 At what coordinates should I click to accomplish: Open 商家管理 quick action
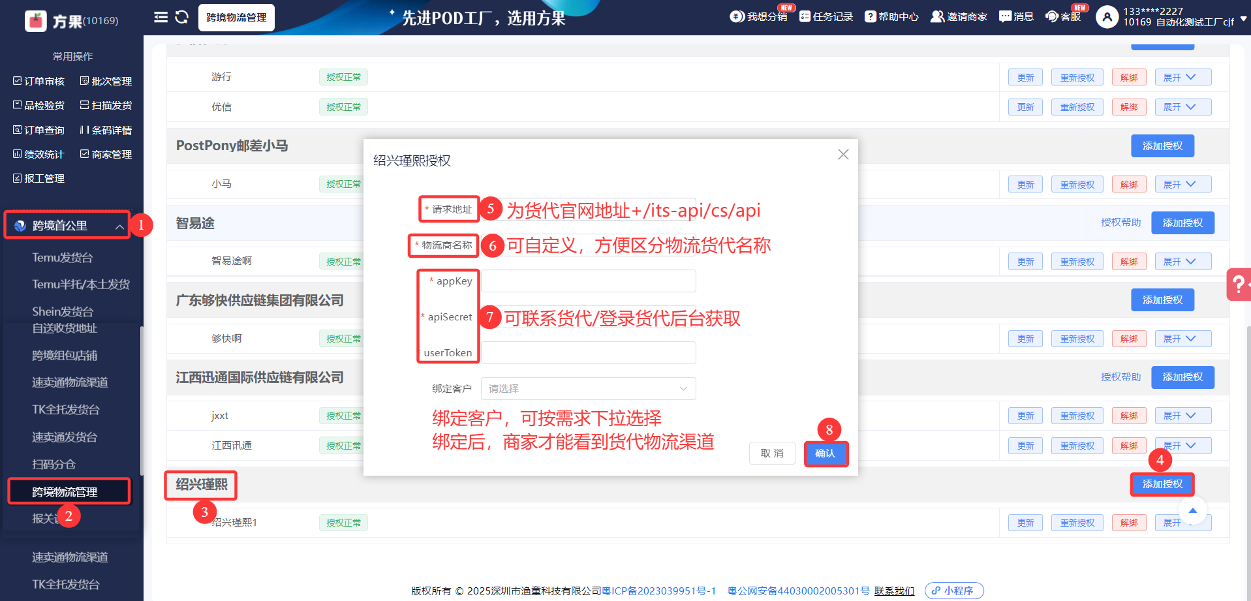pos(106,154)
